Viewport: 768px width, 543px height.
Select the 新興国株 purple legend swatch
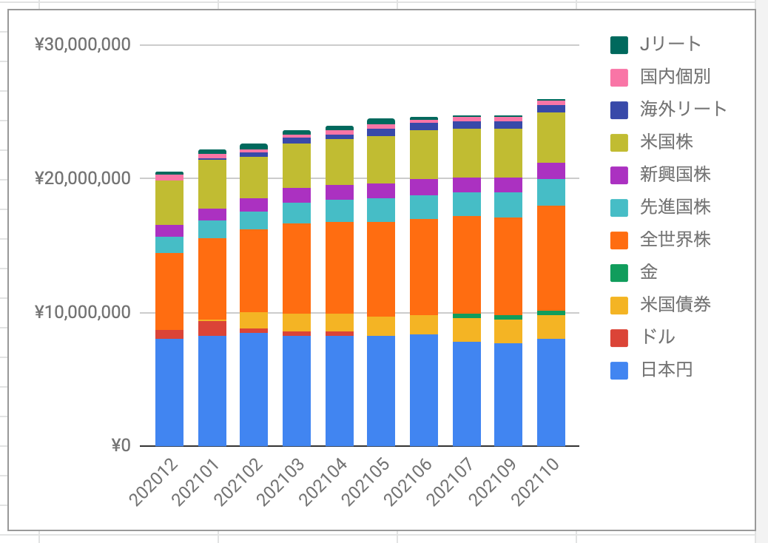619,175
